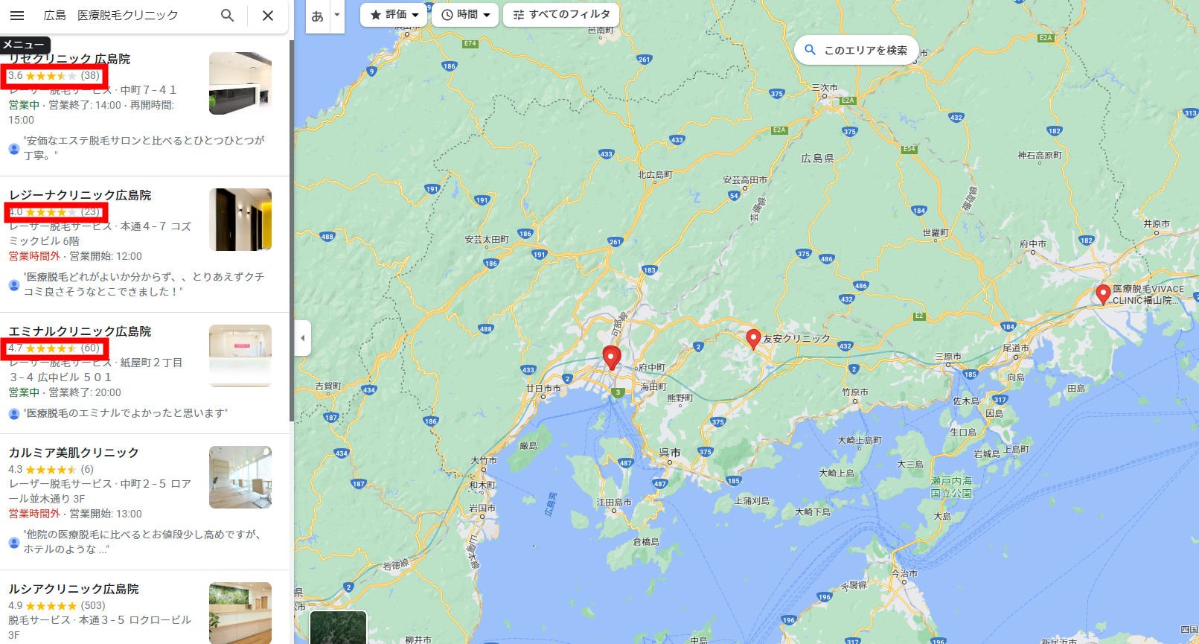Click the red pin cluster in Hiroshima city
The height and width of the screenshot is (644, 1199).
(611, 358)
